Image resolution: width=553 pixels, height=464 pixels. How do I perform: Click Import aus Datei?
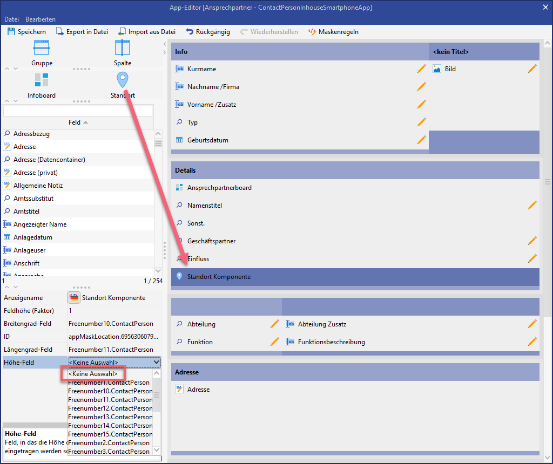[x=147, y=32]
